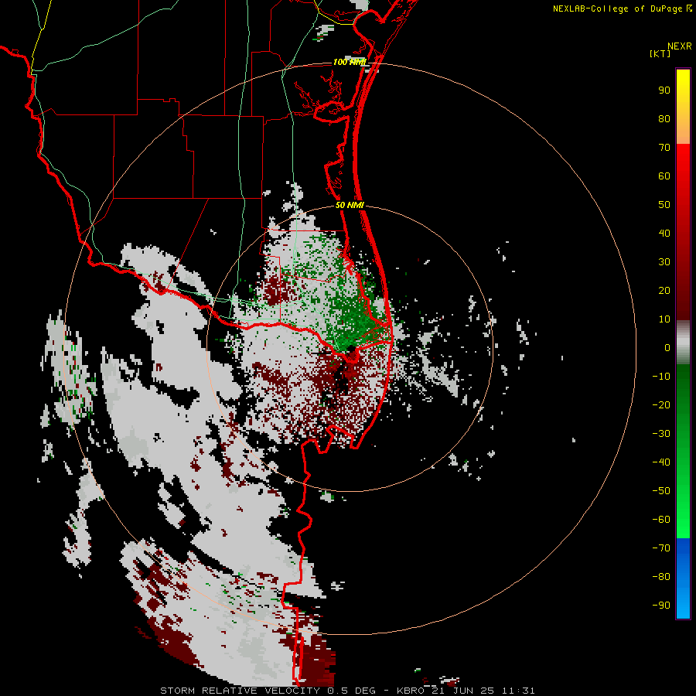Click the NEXR label above the color scale
The image size is (696, 696).
(679, 46)
